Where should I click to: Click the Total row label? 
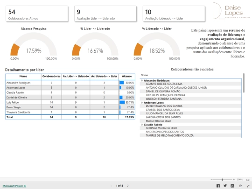click(x=9, y=117)
